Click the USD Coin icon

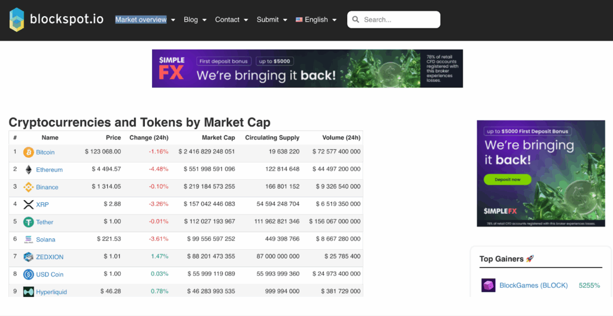click(x=28, y=274)
